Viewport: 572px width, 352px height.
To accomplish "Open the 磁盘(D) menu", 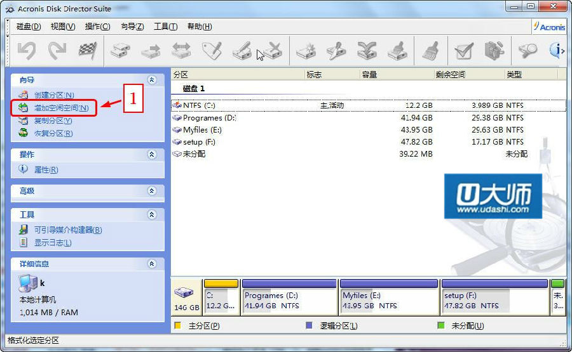I will coord(29,27).
